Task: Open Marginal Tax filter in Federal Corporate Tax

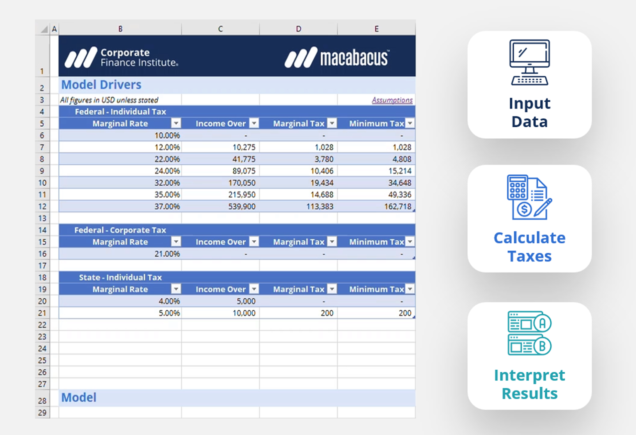Action: (332, 241)
